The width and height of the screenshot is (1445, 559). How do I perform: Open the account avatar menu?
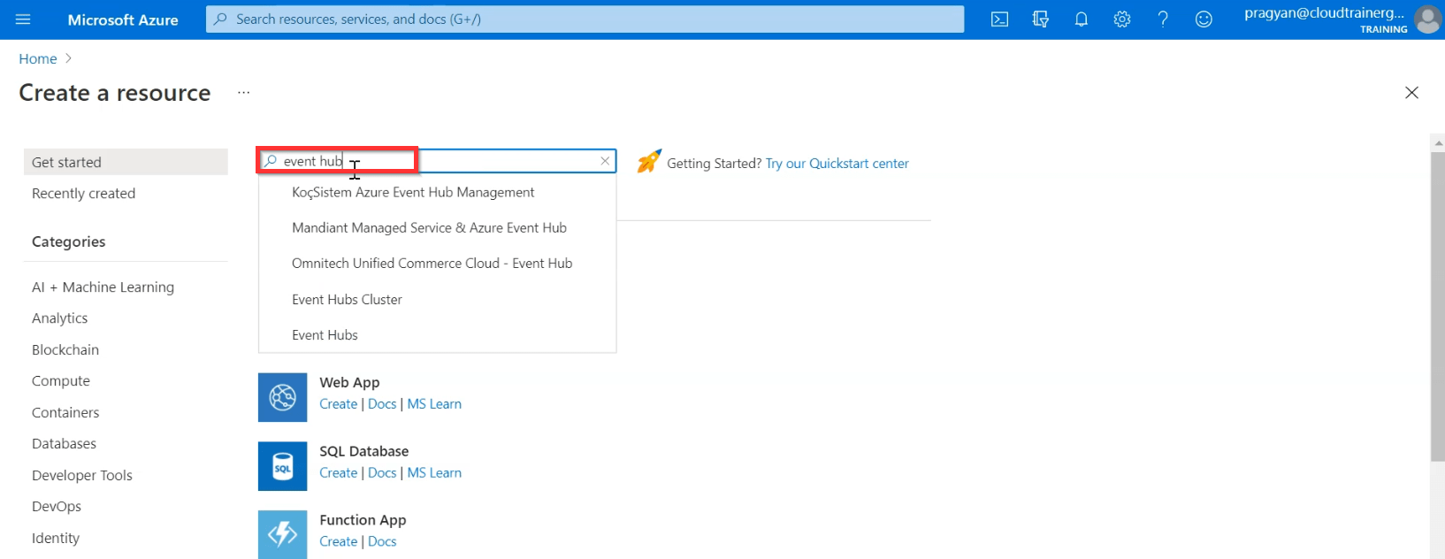coord(1428,19)
